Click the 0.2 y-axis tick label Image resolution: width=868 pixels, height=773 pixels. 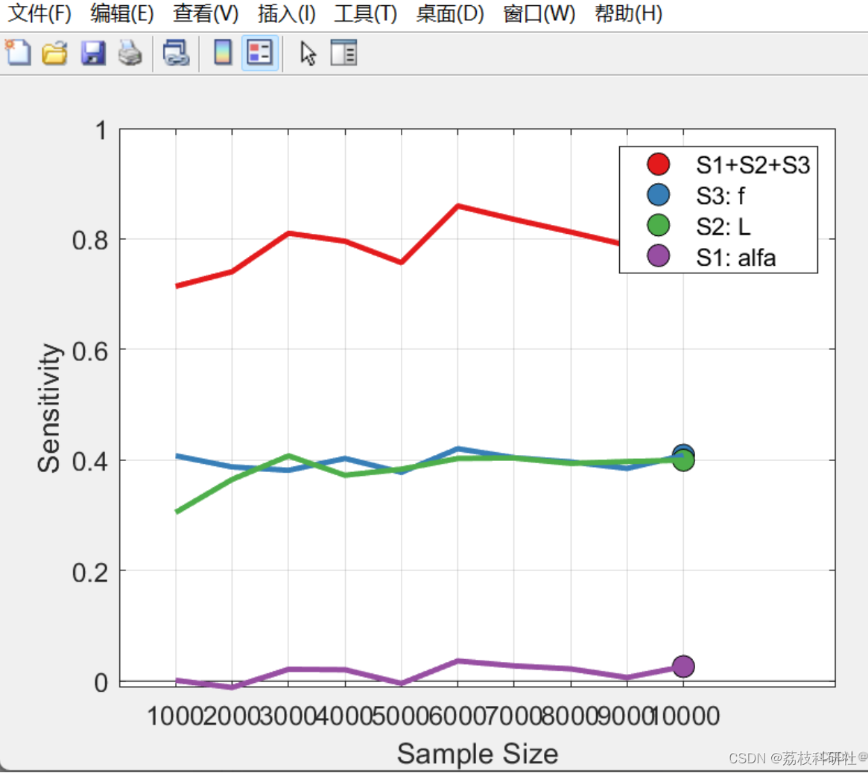pyautogui.click(x=89, y=572)
